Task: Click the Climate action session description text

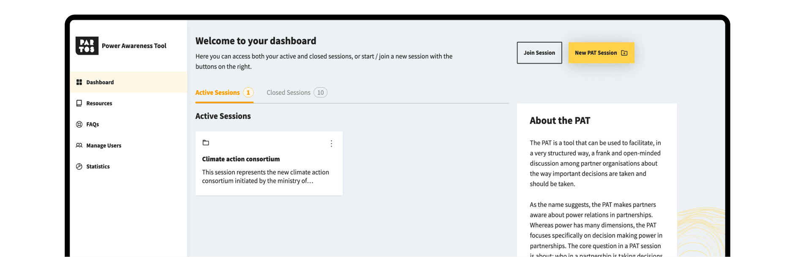Action: click(265, 177)
